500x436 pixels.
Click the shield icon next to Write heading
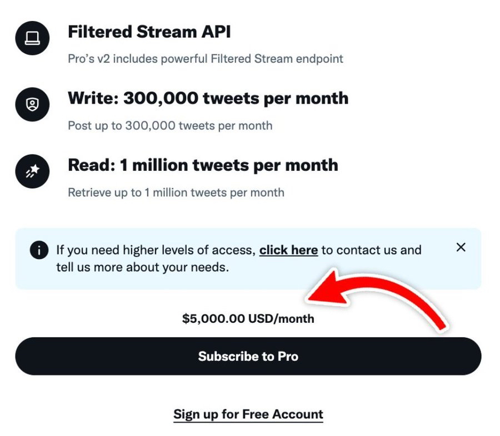pyautogui.click(x=33, y=104)
